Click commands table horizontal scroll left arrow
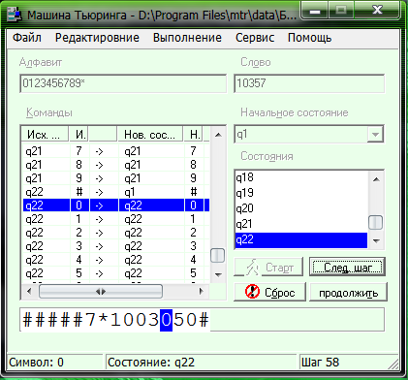408x380 pixels. point(29,292)
